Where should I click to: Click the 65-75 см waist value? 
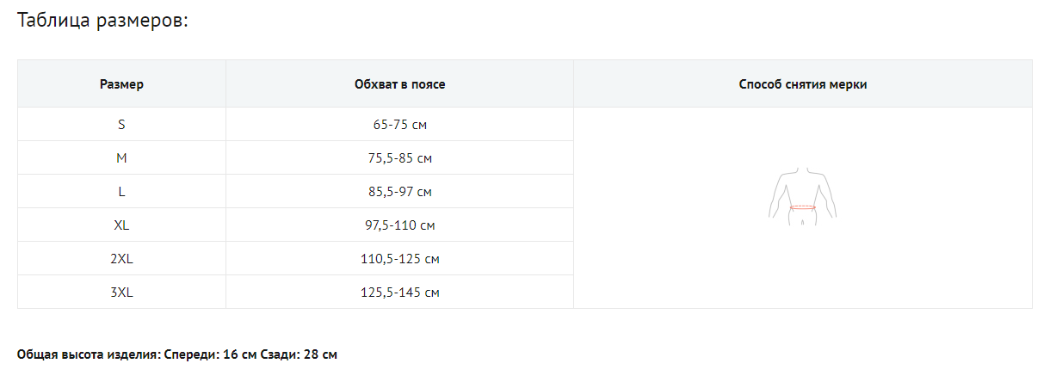point(400,125)
